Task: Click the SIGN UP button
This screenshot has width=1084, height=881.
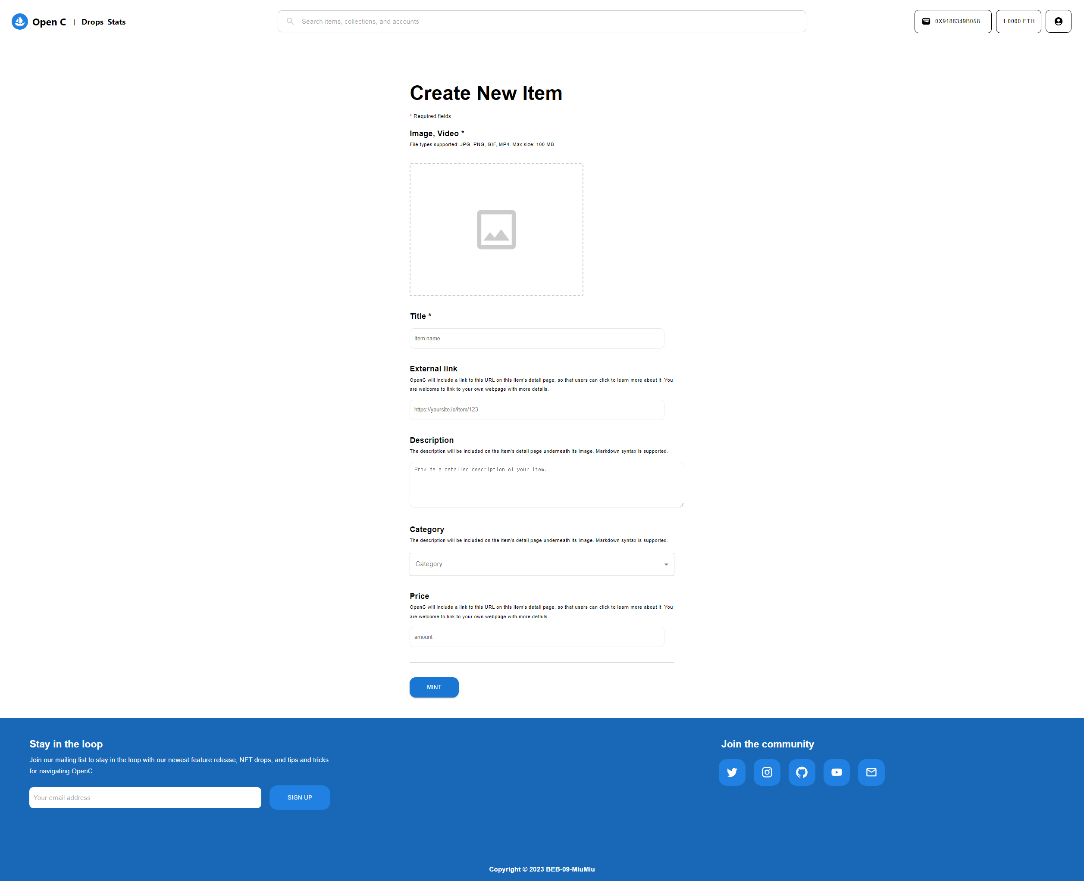Action: tap(300, 797)
